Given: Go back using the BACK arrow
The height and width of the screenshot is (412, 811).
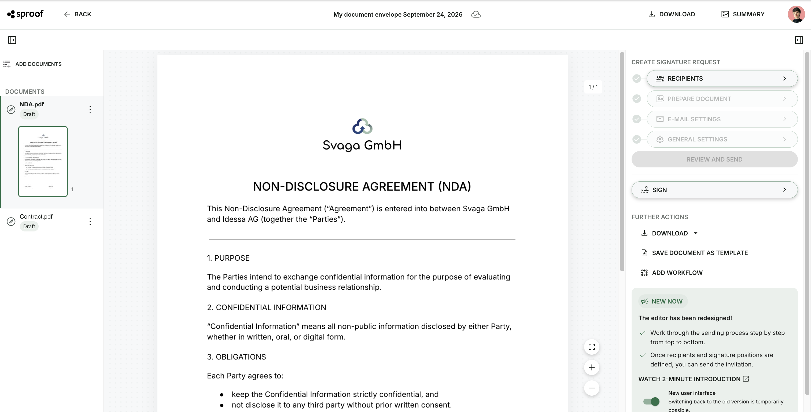Looking at the screenshot, I should click(x=78, y=14).
